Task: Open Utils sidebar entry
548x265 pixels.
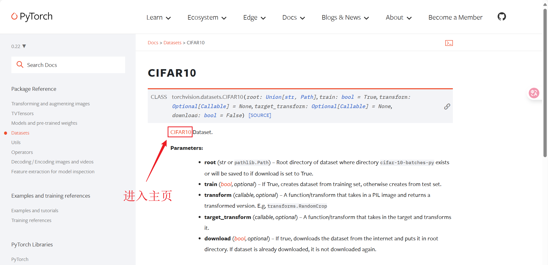Action: (x=16, y=142)
